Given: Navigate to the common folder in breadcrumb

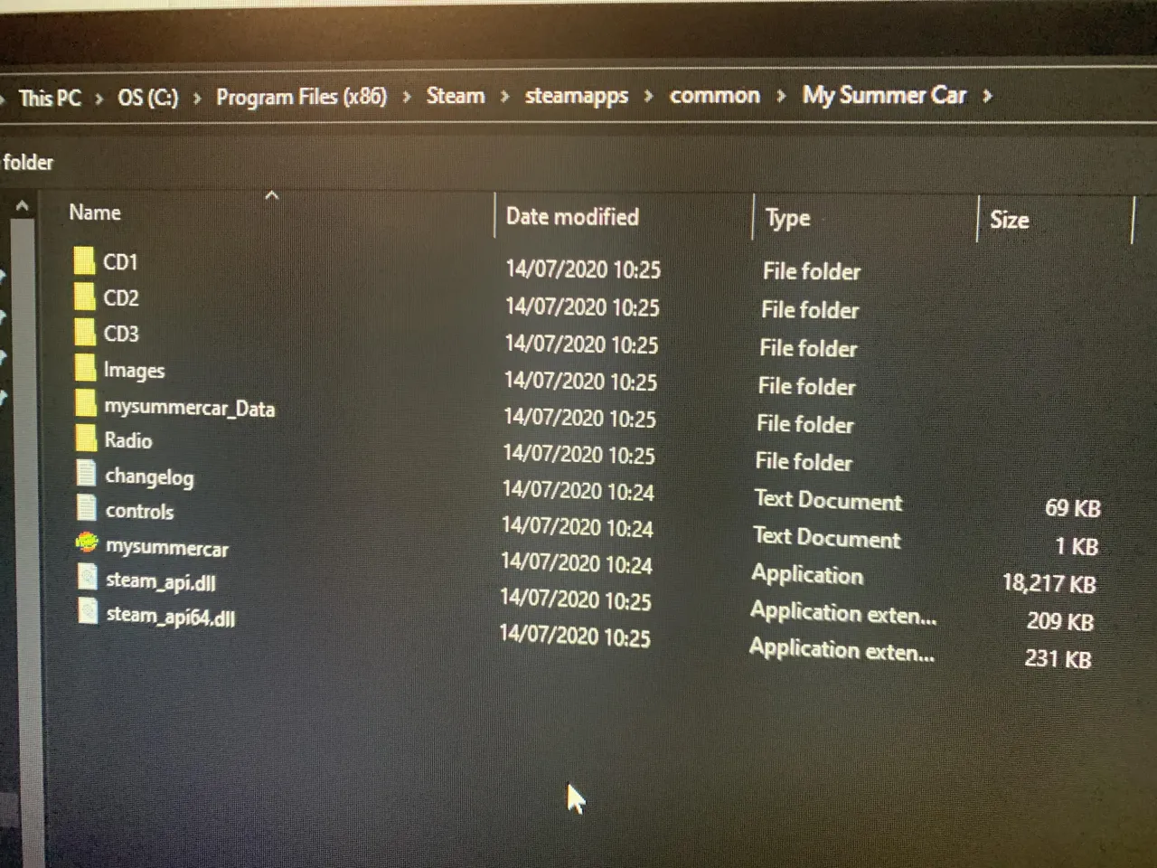Looking at the screenshot, I should click(x=714, y=96).
